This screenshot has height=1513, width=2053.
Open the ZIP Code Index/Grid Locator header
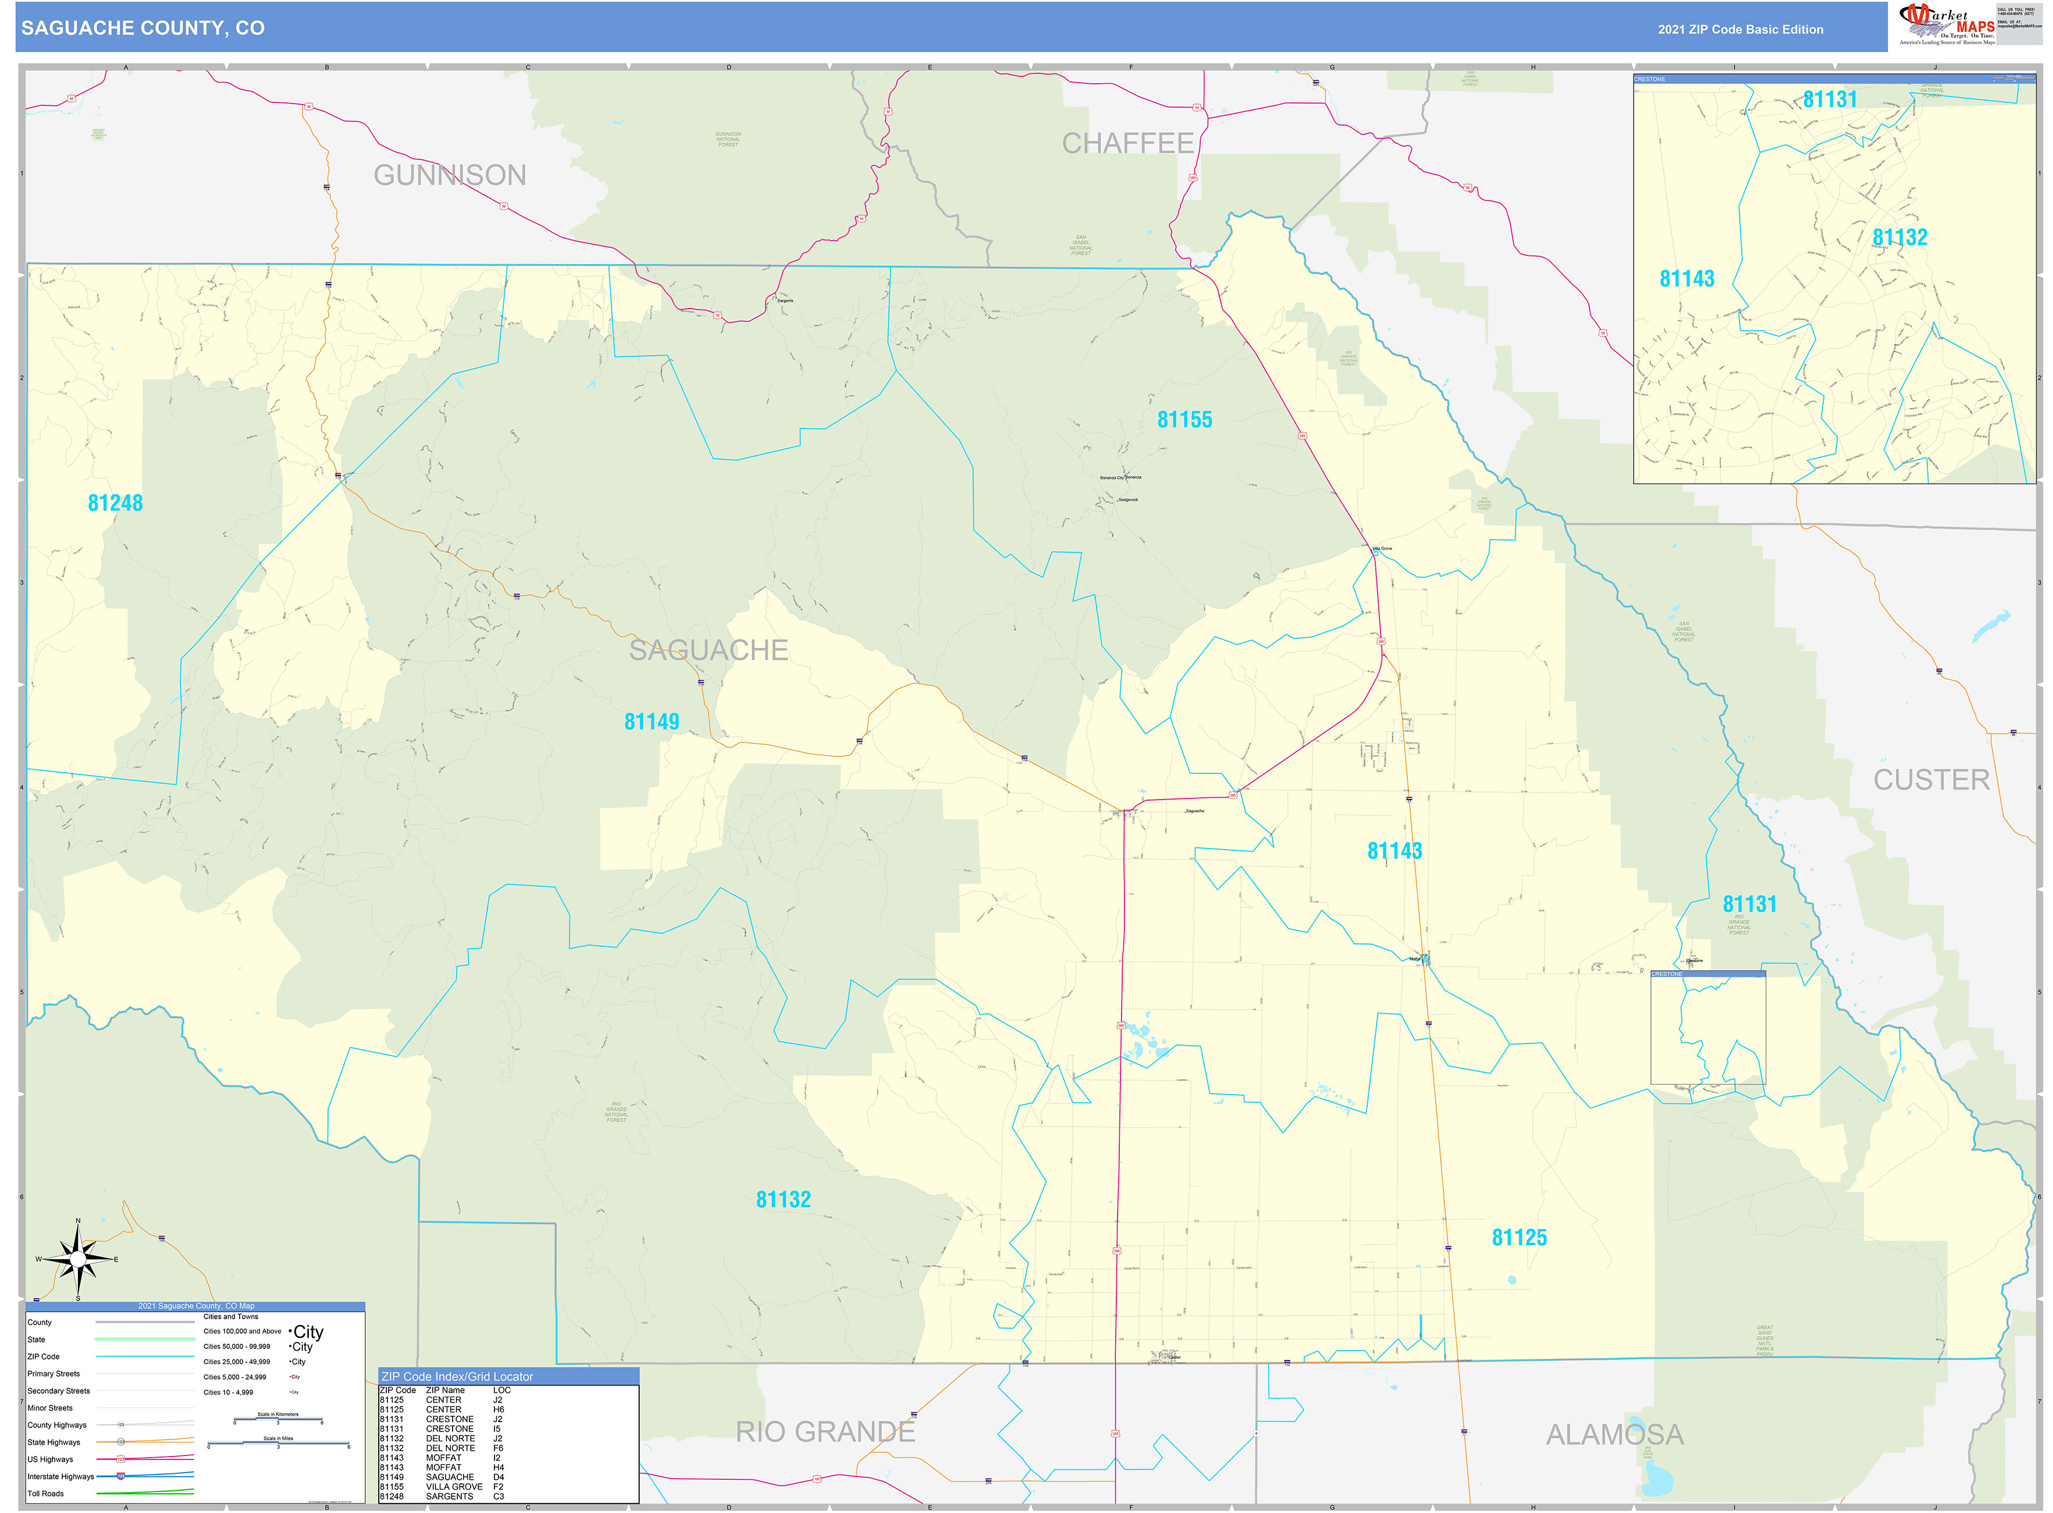point(458,1376)
